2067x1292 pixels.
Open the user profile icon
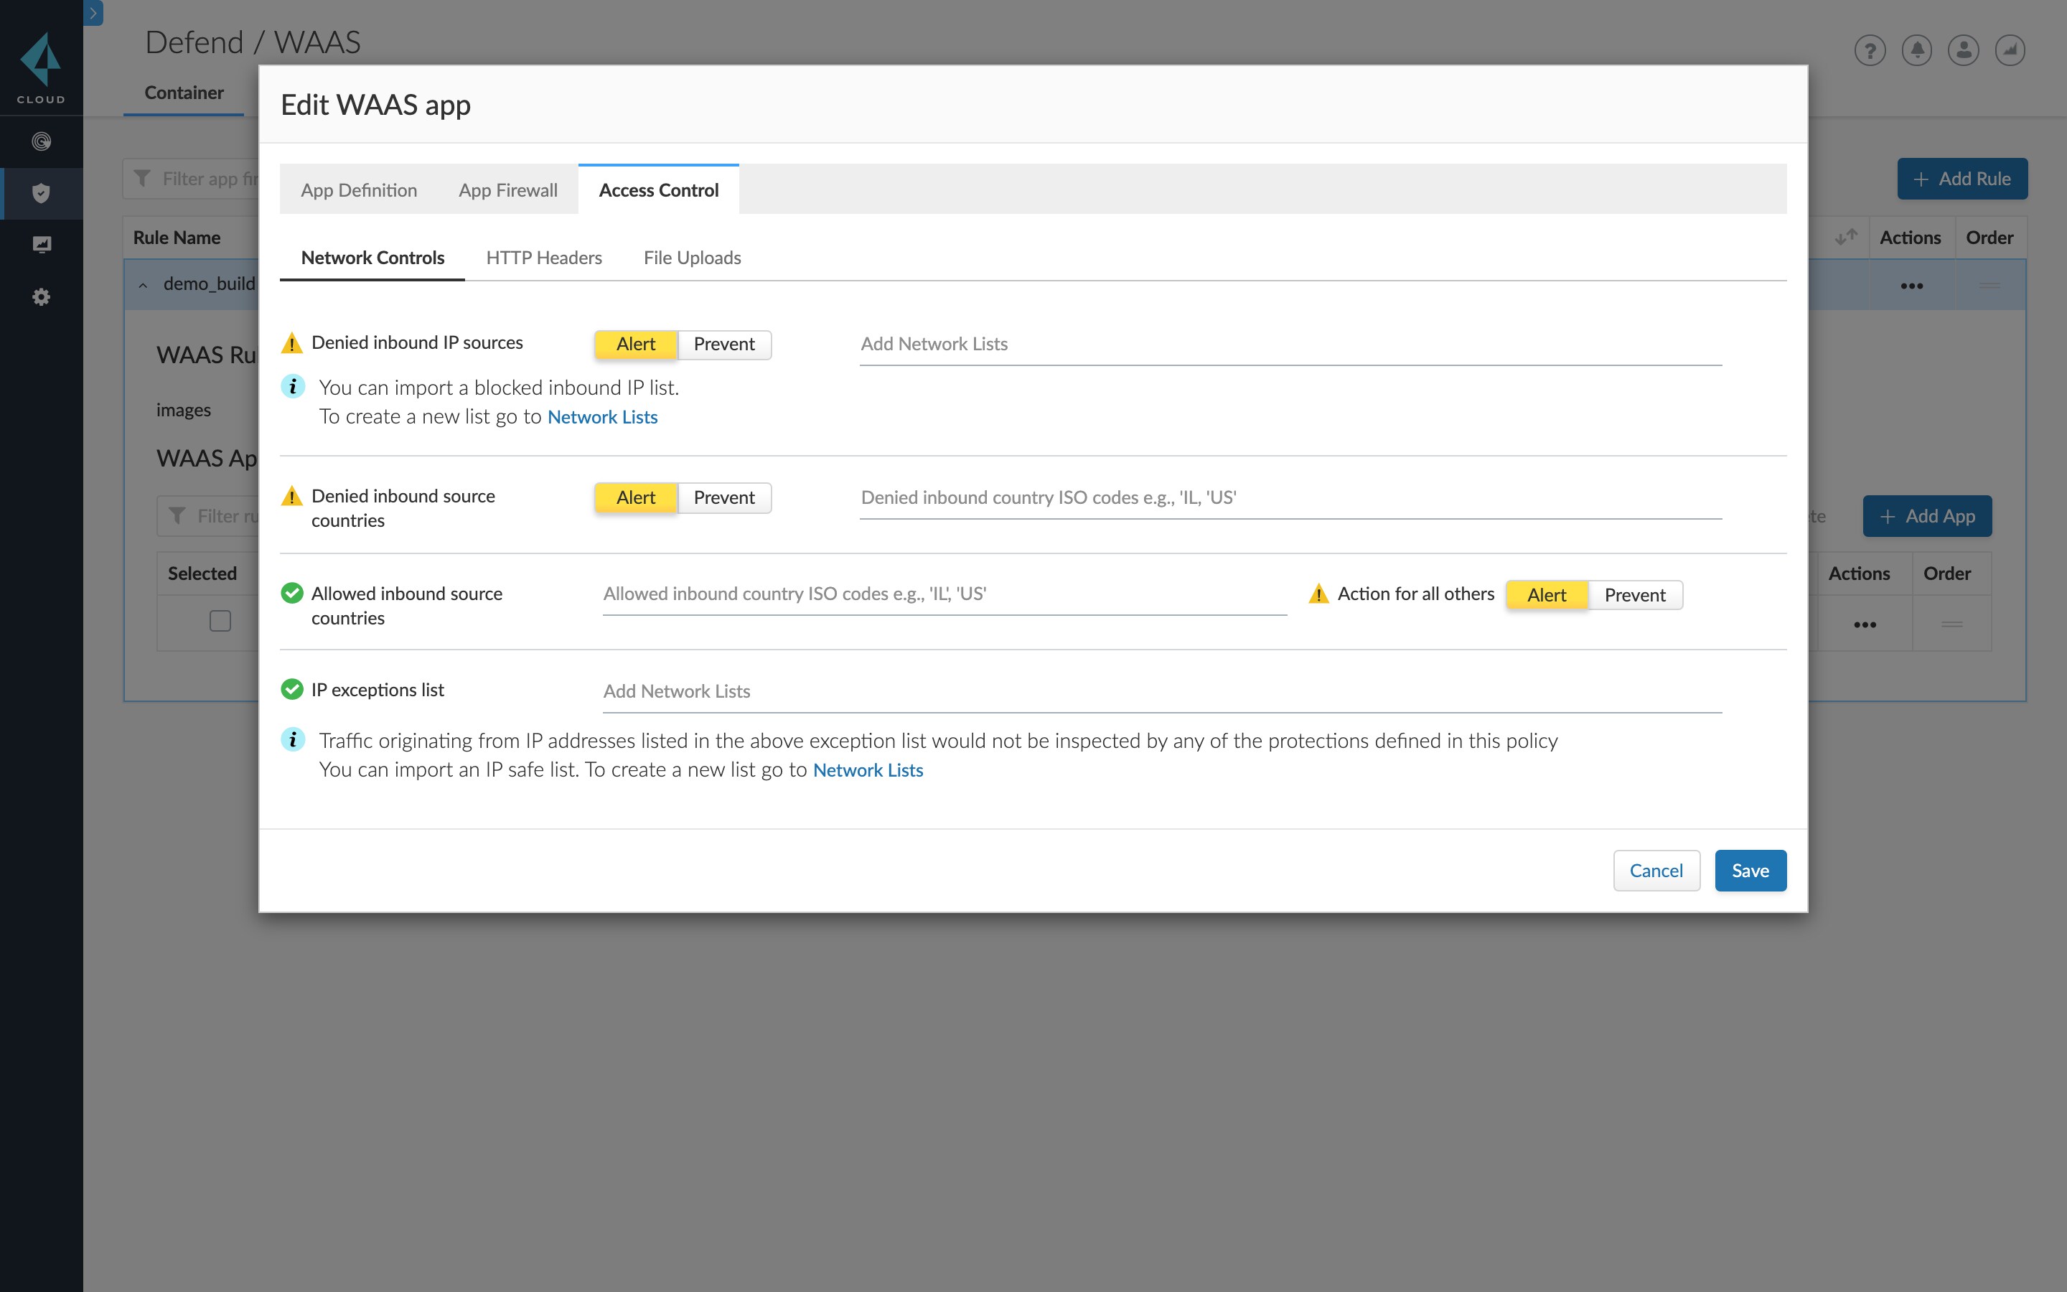[1963, 50]
